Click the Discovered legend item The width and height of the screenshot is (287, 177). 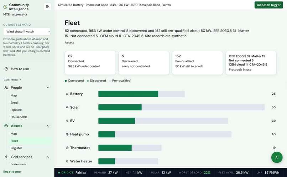96,81
